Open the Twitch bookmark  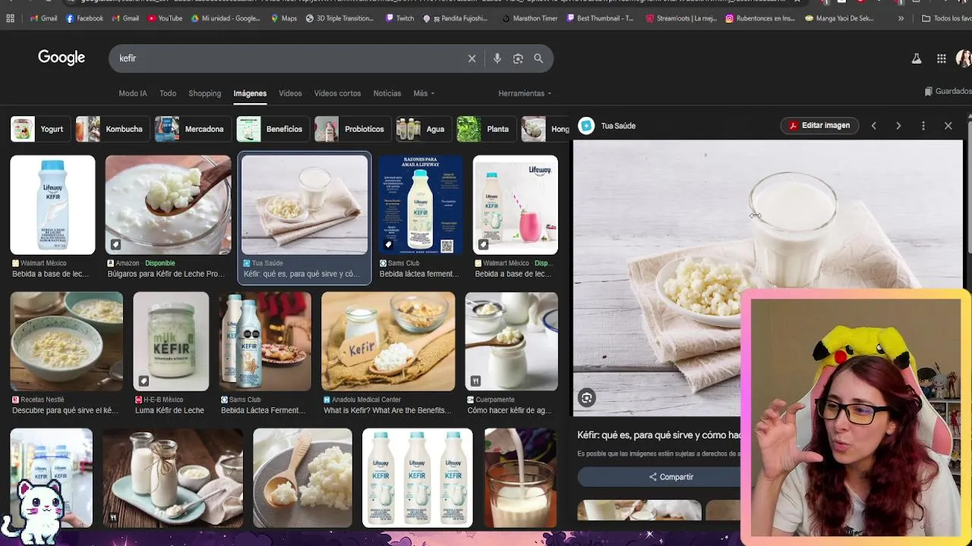[x=400, y=18]
